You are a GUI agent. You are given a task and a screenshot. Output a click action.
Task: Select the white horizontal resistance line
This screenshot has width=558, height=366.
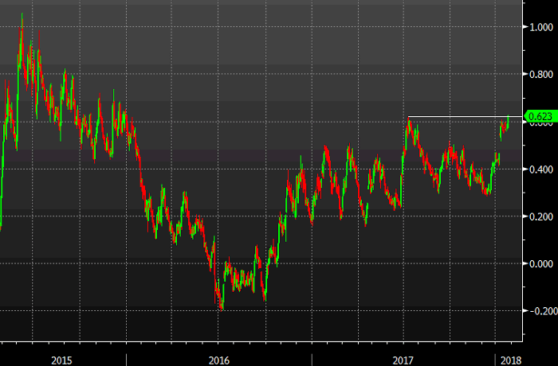[454, 118]
